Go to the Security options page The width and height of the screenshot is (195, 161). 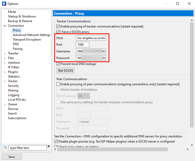(x=13, y=86)
